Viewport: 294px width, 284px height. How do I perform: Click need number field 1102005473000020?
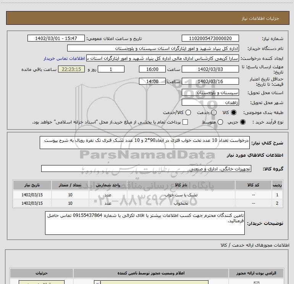210,39
